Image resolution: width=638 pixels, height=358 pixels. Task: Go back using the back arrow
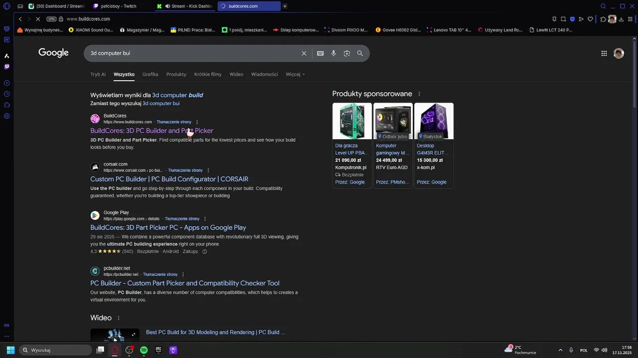tap(20, 19)
